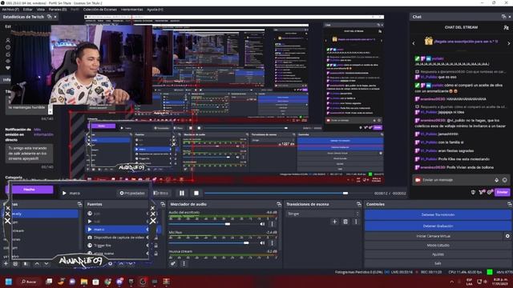Open Archivo menu
Screen dimensions: 513x288
[10, 10]
